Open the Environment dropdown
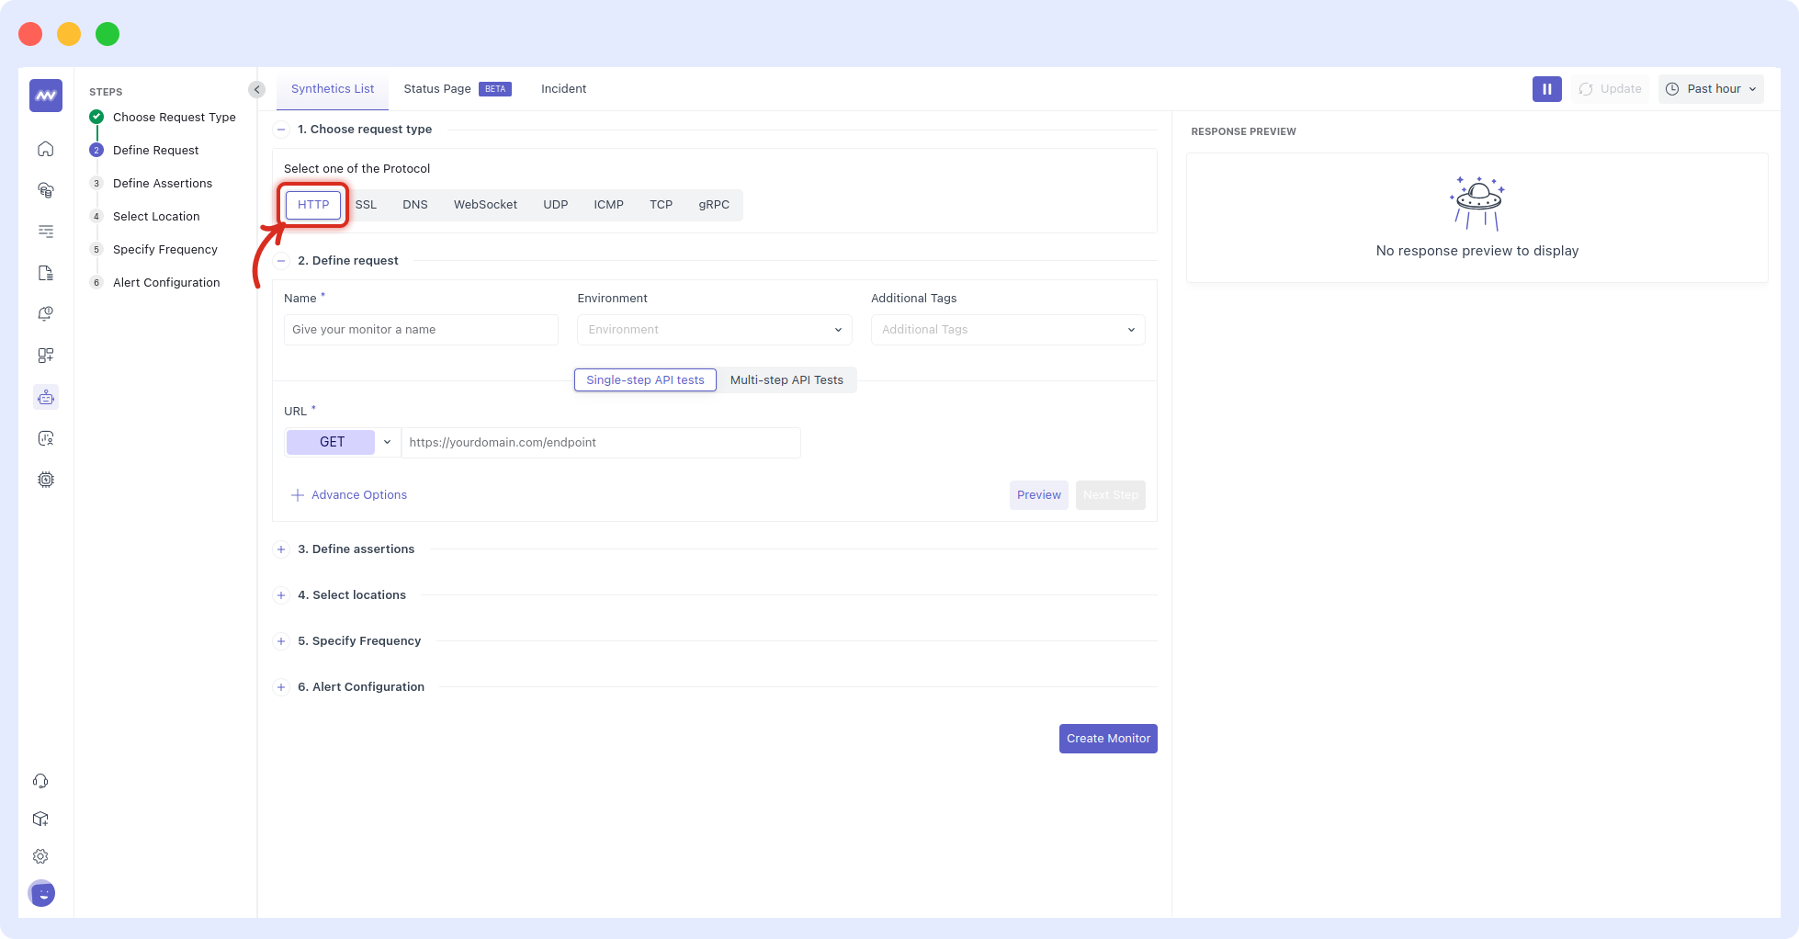This screenshot has width=1799, height=939. (x=714, y=329)
